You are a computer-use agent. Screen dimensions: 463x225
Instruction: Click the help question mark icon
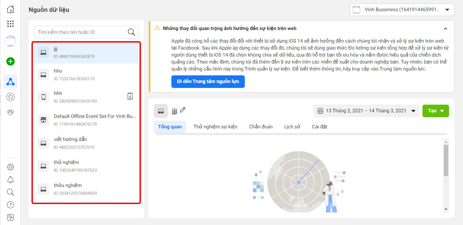tap(10, 205)
